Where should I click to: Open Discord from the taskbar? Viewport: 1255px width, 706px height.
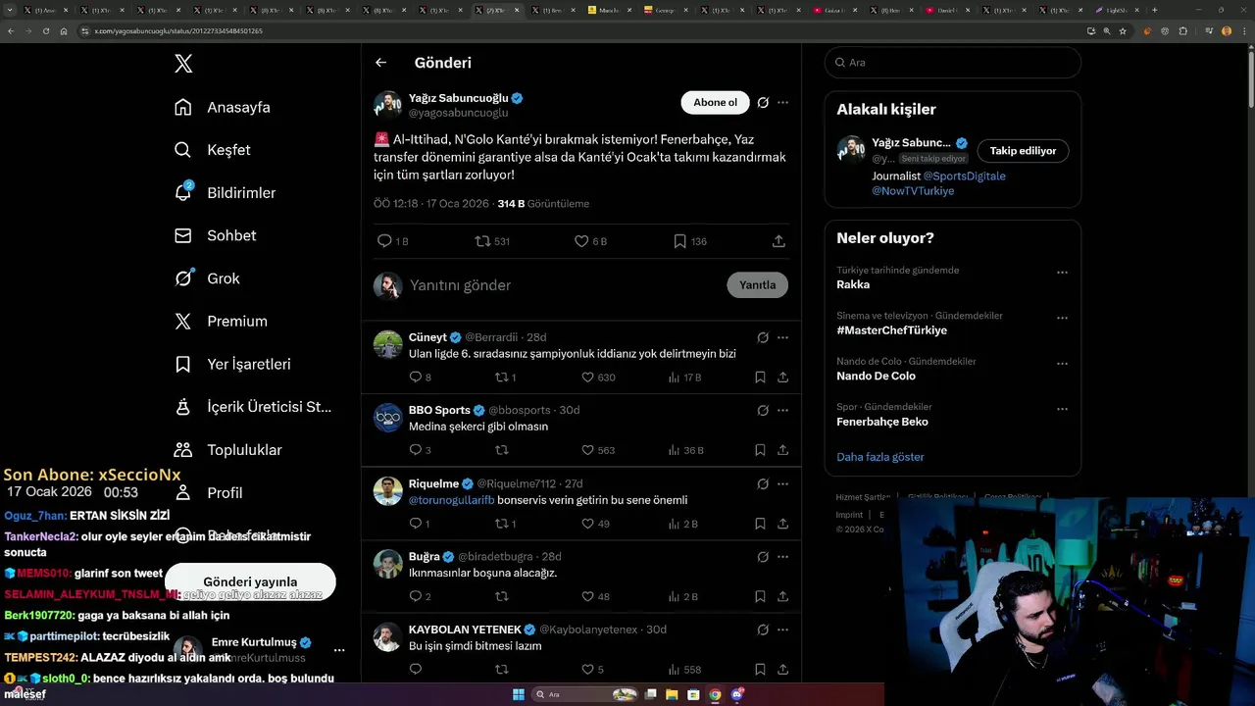(737, 694)
